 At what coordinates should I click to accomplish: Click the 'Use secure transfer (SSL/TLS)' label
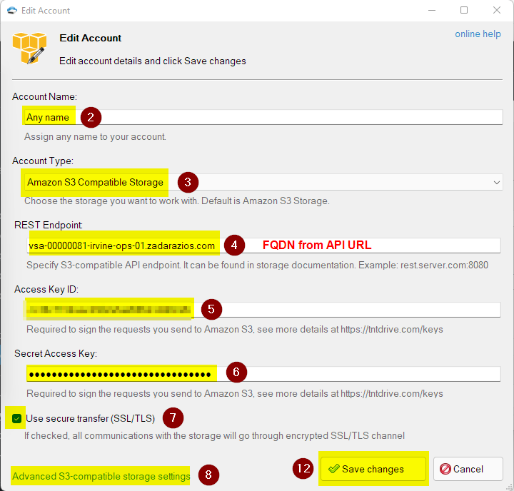(x=90, y=418)
